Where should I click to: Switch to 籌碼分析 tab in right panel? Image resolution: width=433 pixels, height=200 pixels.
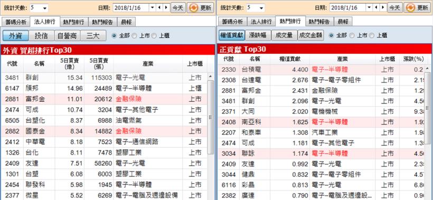click(x=233, y=22)
